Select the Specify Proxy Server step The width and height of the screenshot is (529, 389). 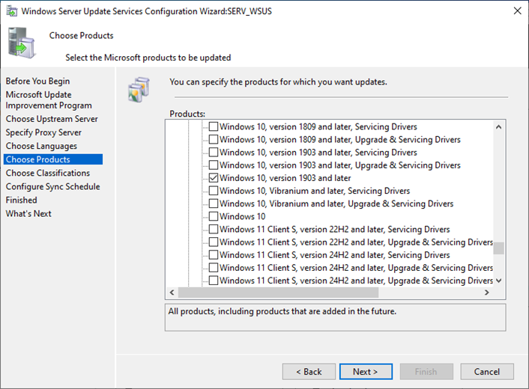[43, 132]
